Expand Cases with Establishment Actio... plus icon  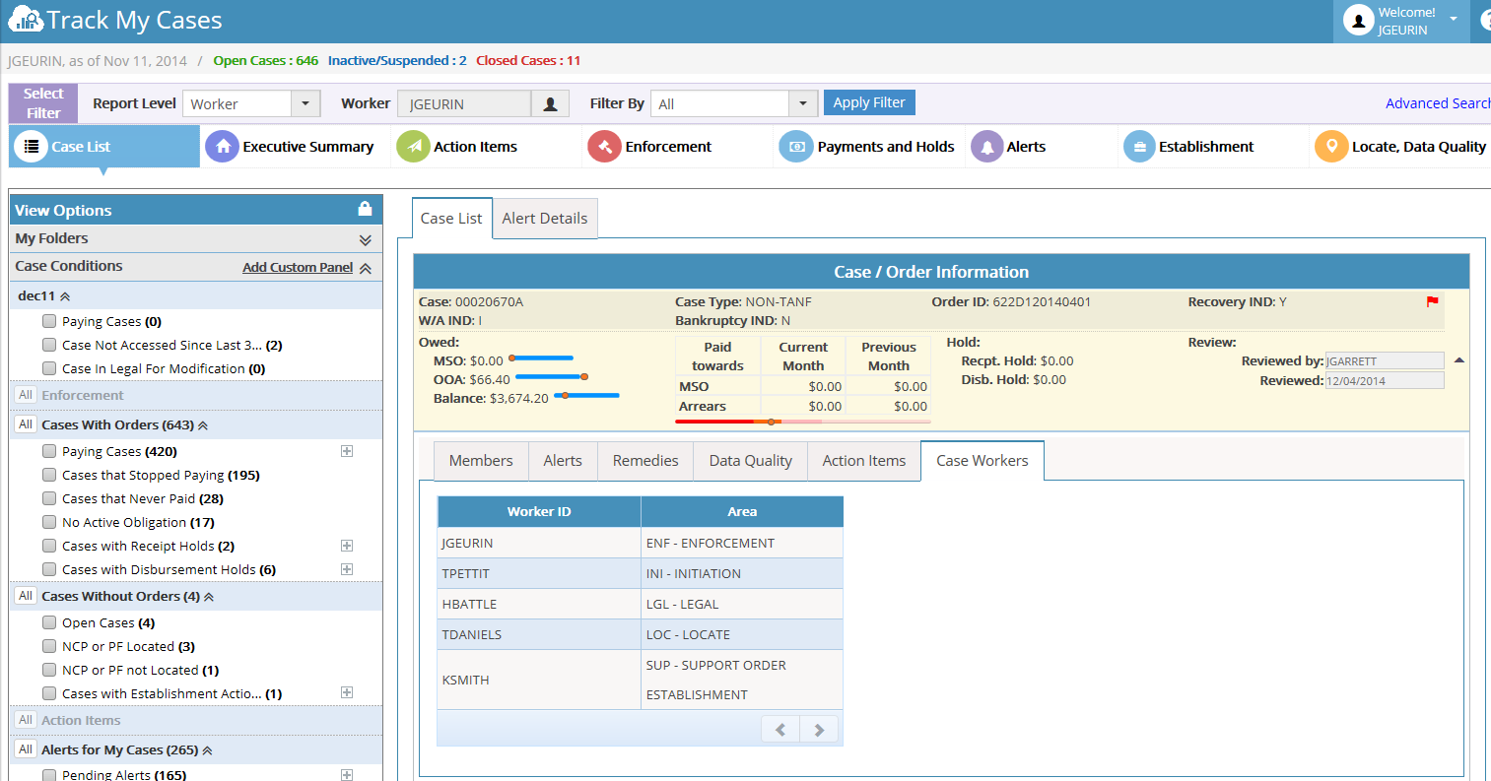(x=347, y=693)
